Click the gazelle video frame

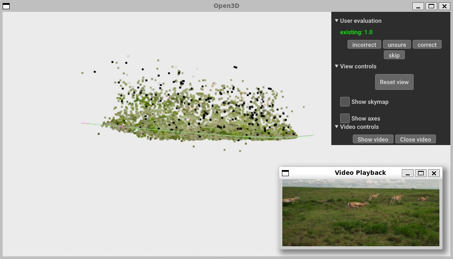pyautogui.click(x=361, y=213)
